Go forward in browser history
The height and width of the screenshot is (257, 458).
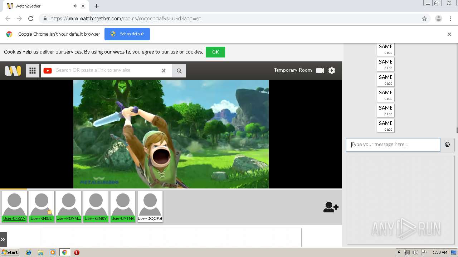click(19, 19)
